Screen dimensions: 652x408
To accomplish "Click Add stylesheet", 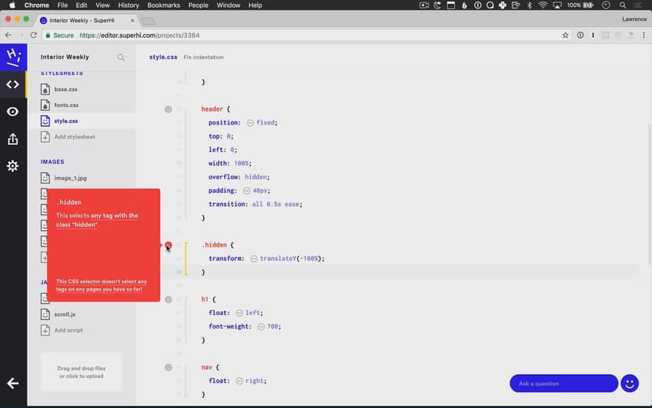I will point(74,137).
